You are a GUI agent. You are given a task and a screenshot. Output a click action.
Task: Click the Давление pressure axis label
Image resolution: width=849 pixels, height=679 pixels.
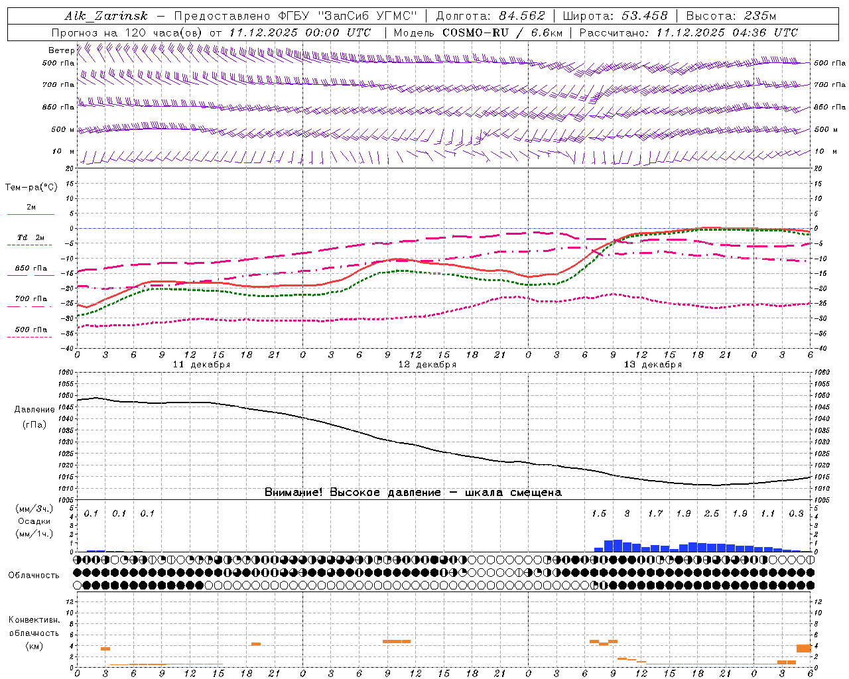click(x=34, y=410)
